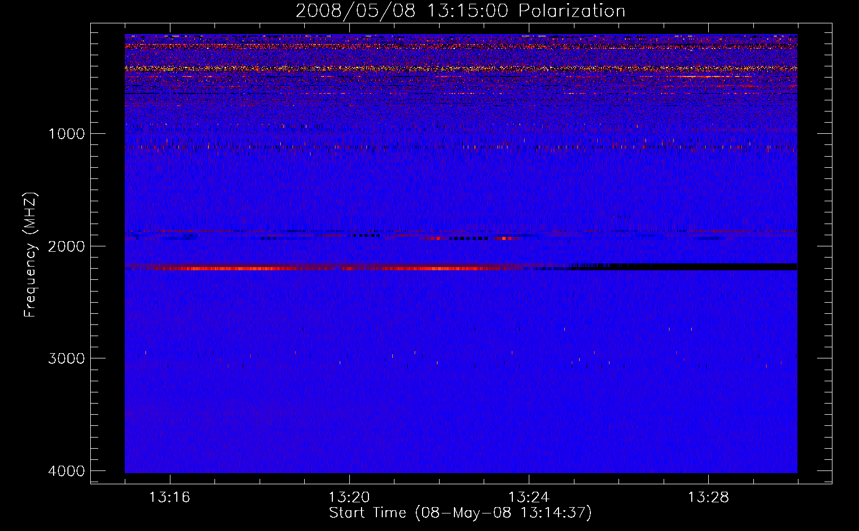Select the 3000 frequency tick label

point(66,358)
